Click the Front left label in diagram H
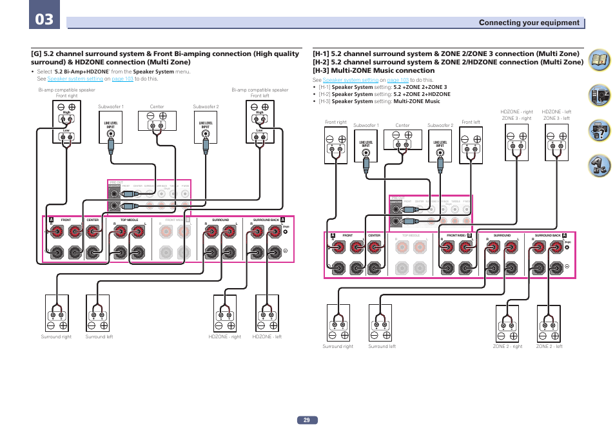615x435 pixels. click(471, 122)
